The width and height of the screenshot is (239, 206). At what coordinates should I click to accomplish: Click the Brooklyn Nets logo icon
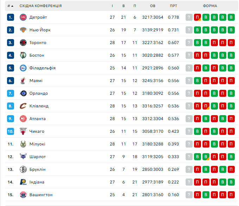click(23, 169)
